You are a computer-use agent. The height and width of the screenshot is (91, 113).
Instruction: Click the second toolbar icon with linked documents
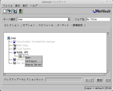click(10, 11)
